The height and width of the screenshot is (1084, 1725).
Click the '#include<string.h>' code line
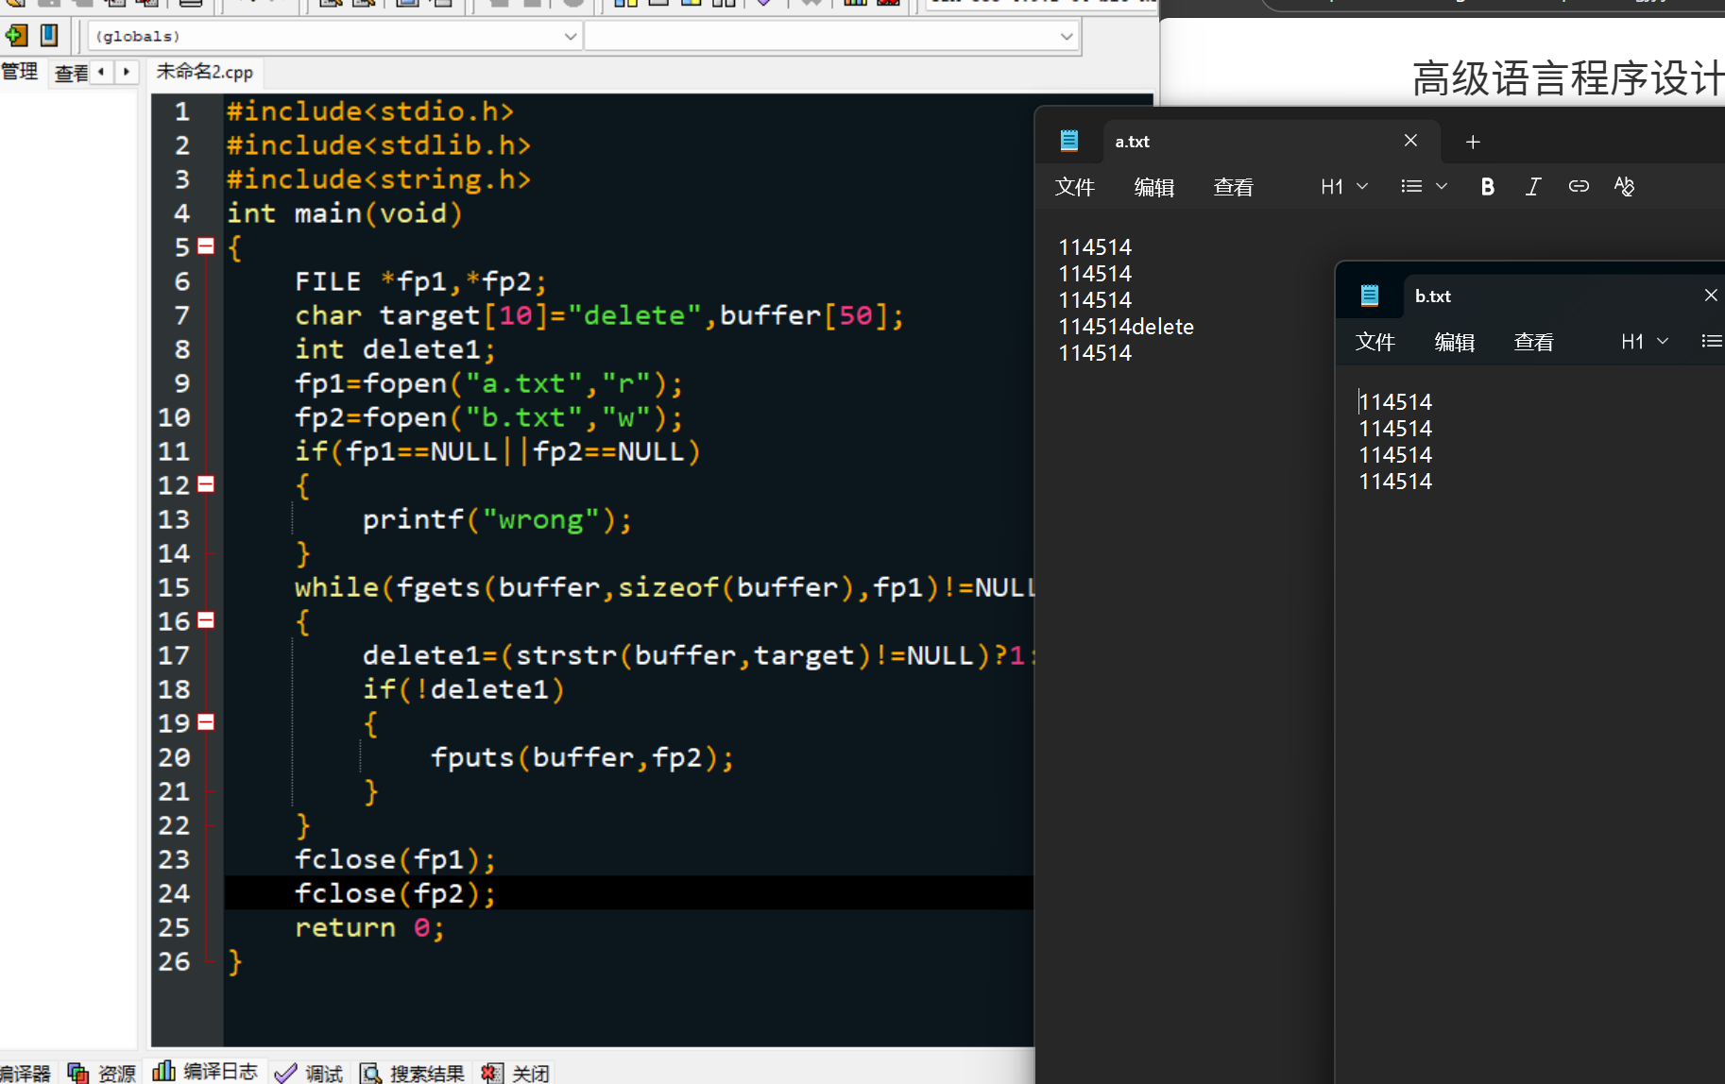[379, 179]
